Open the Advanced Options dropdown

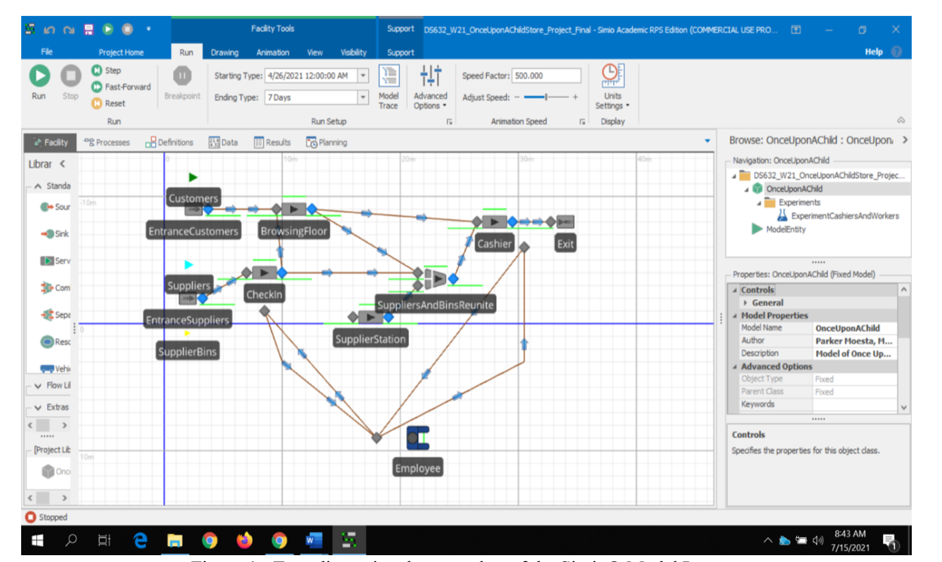(430, 86)
